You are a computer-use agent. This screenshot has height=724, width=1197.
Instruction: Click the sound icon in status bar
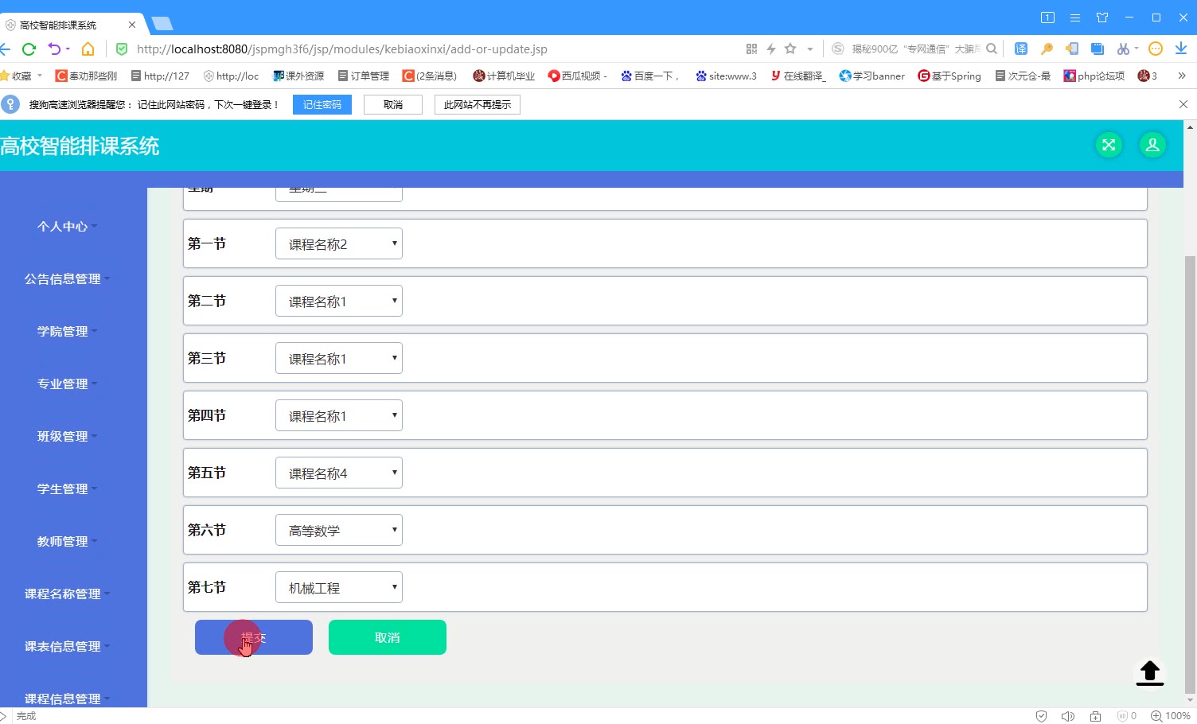click(1068, 716)
